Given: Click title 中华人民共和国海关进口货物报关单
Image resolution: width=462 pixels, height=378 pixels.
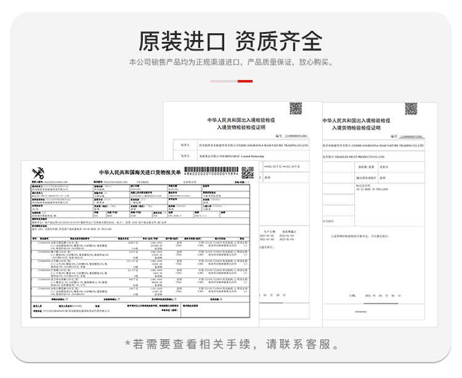Looking at the screenshot, I should click(140, 172).
